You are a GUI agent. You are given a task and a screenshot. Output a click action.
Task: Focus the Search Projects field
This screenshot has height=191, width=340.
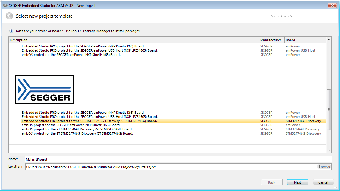point(302,16)
